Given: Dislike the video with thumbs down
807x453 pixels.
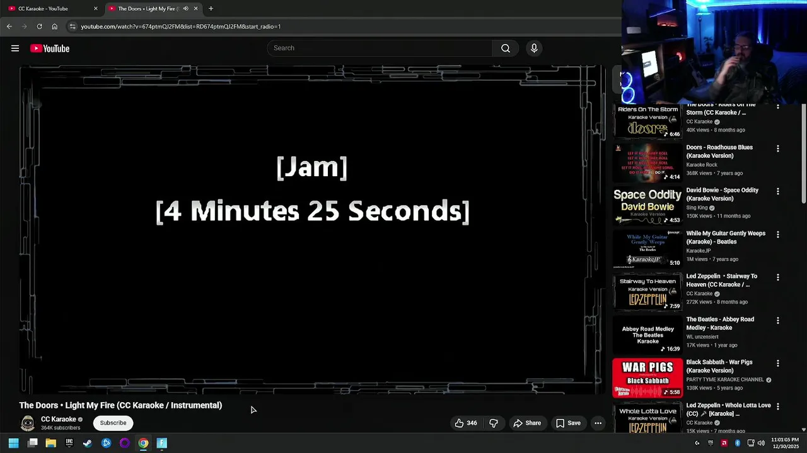Looking at the screenshot, I should [x=494, y=423].
